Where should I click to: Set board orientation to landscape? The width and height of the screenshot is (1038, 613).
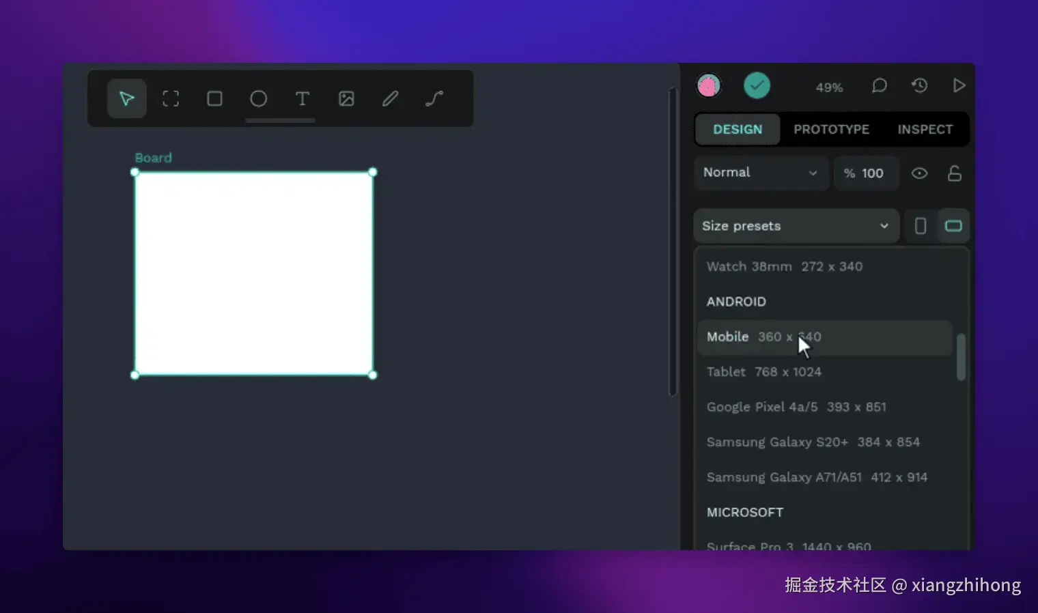[x=953, y=226]
